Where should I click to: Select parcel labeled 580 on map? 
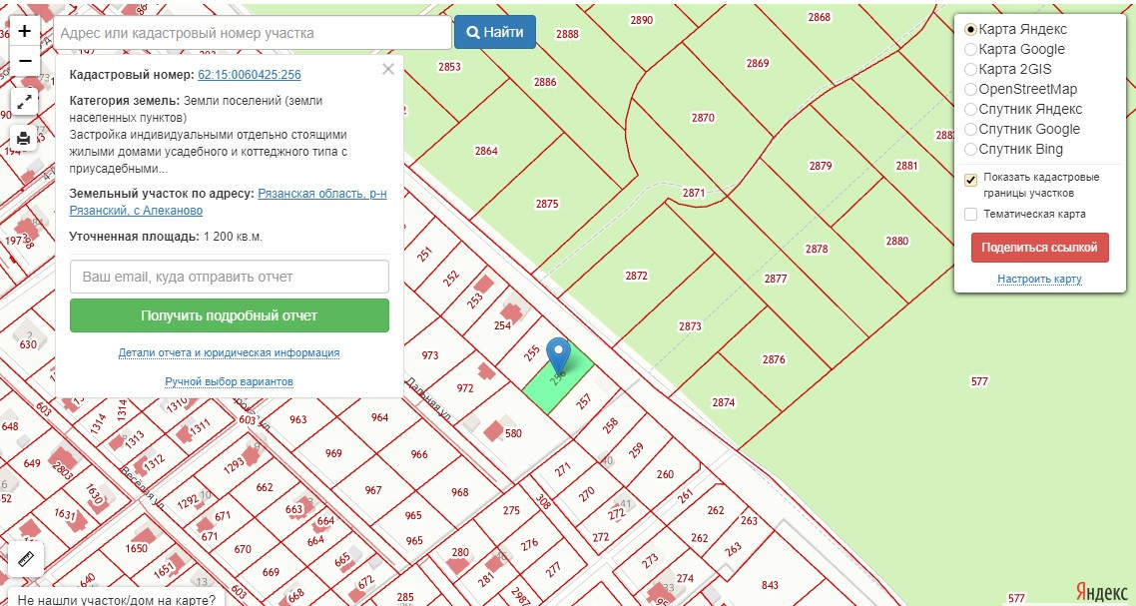click(513, 433)
